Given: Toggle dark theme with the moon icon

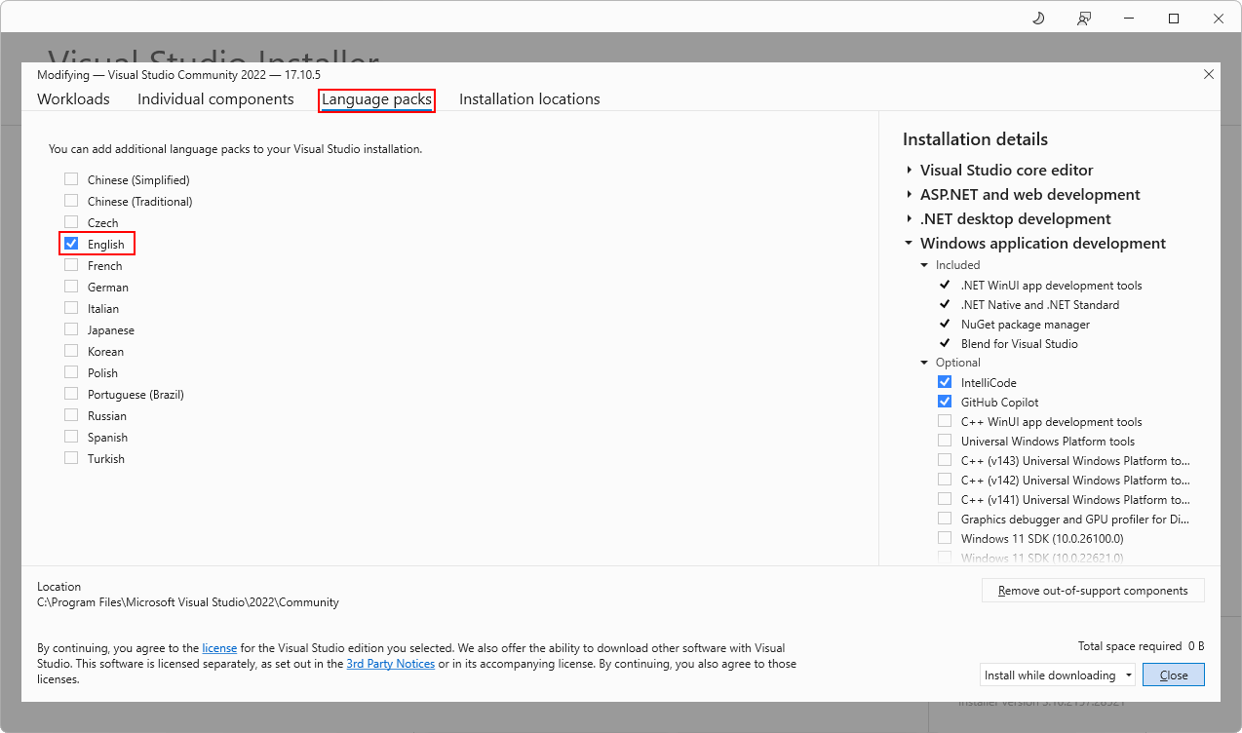Looking at the screenshot, I should 1037,18.
